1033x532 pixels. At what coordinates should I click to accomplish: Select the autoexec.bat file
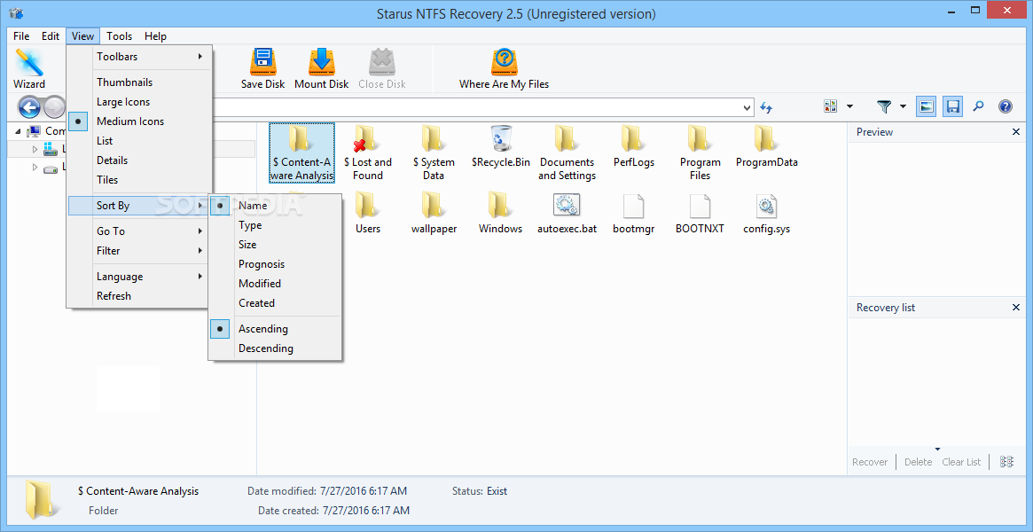(x=567, y=214)
